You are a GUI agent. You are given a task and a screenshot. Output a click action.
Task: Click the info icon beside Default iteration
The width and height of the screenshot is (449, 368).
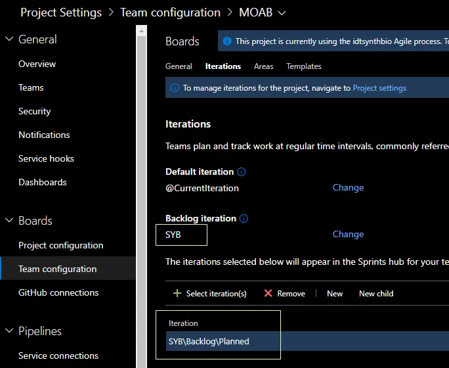pyautogui.click(x=241, y=172)
